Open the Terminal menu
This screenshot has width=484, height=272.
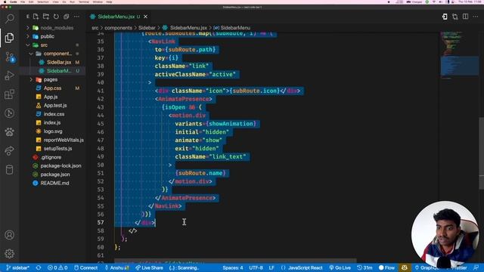click(84, 2)
